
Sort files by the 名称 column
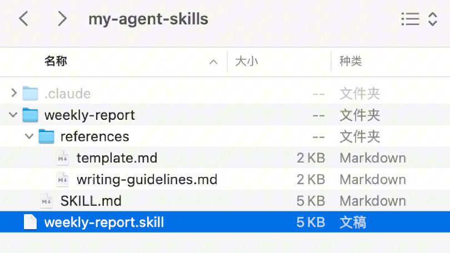[56, 61]
